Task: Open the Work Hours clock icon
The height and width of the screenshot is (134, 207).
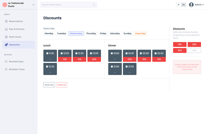Action: pyautogui.click(x=6, y=37)
